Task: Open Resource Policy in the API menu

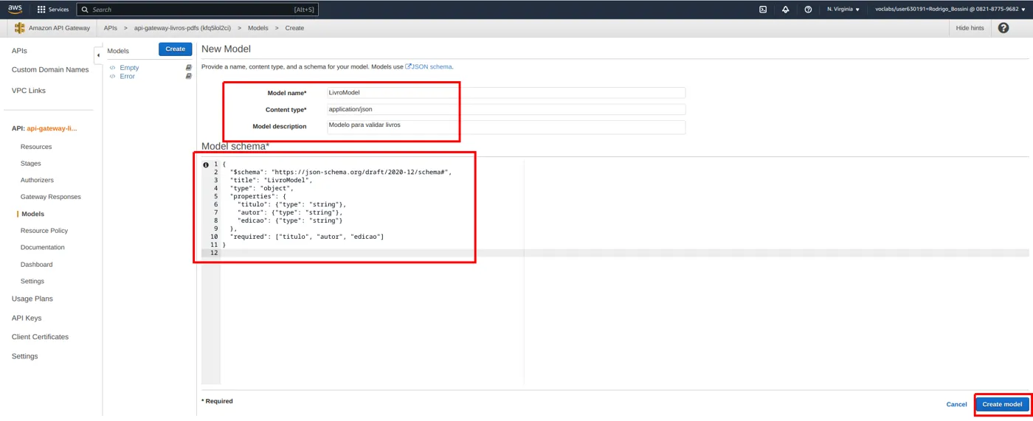Action: pyautogui.click(x=44, y=231)
